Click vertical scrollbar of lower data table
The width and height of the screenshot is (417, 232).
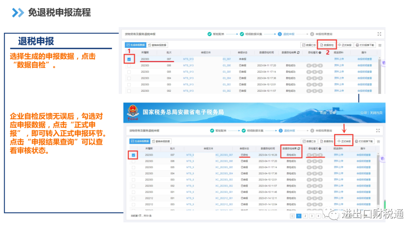tap(378, 180)
